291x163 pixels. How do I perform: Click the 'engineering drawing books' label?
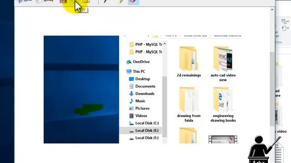(x=223, y=118)
